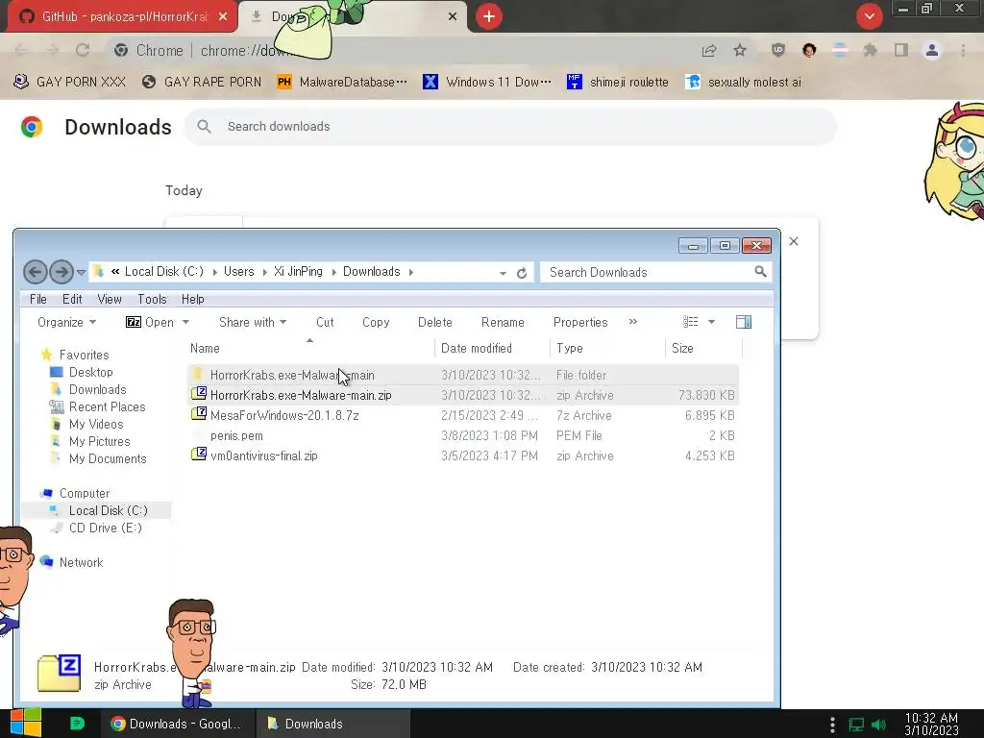
Task: Open Chrome profile avatar icon
Action: point(932,50)
